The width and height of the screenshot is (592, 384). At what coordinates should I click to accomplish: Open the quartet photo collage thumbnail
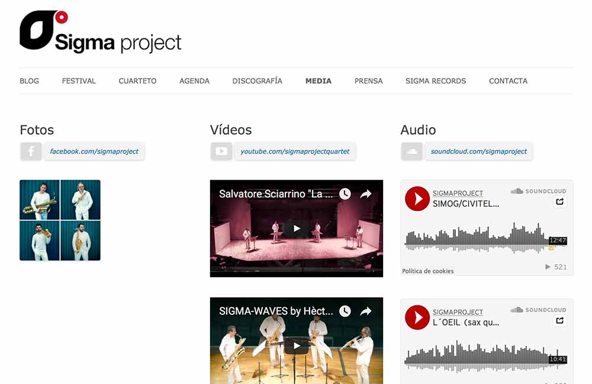(x=60, y=220)
